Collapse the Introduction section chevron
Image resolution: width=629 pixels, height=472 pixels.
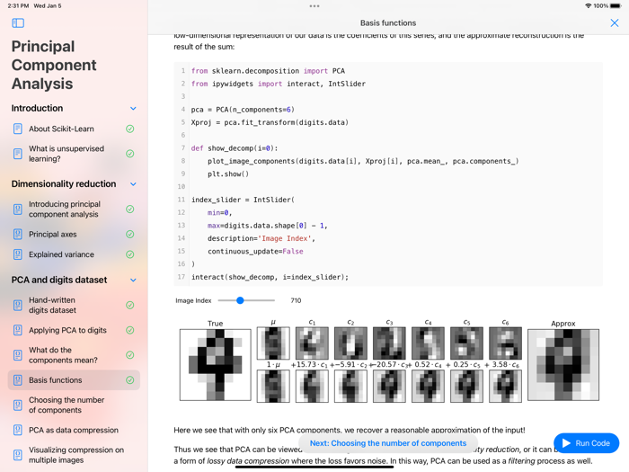coord(133,109)
